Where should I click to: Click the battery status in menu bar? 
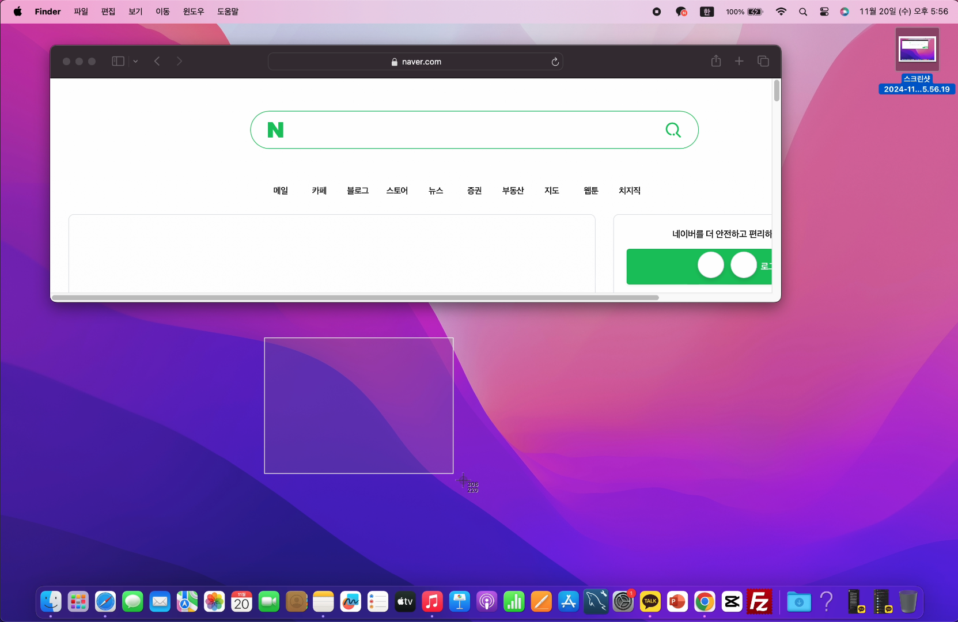(744, 12)
